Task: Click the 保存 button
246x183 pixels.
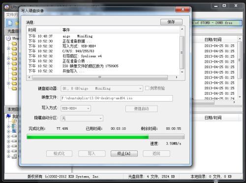Action: tap(171, 22)
